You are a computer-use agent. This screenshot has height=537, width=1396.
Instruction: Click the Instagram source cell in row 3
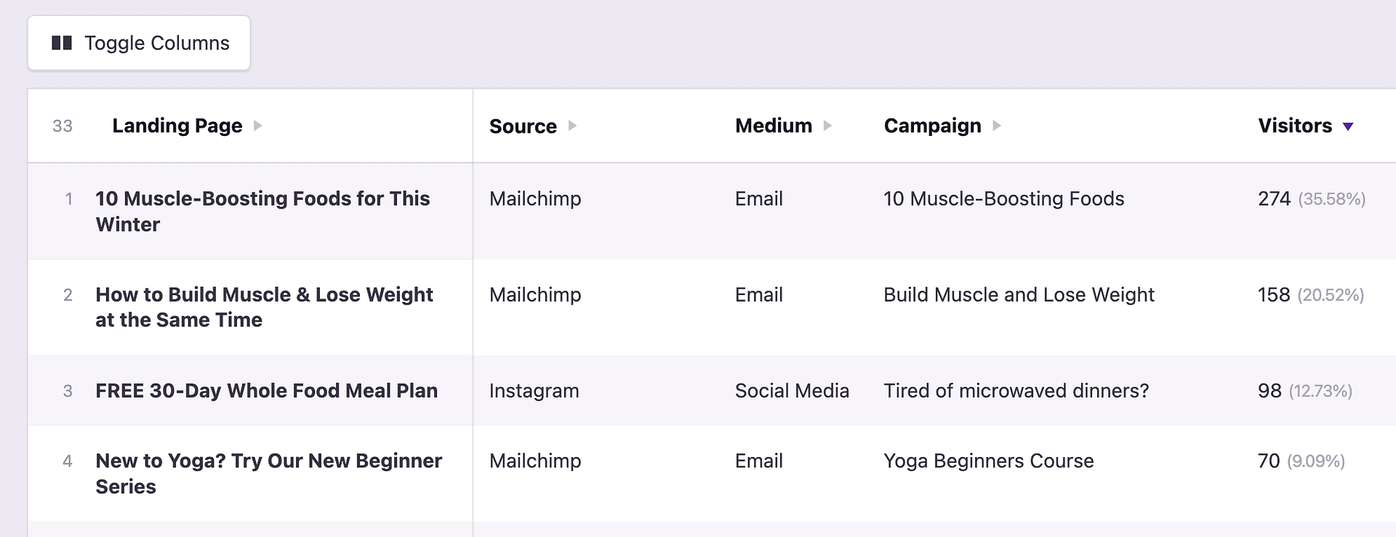pyautogui.click(x=534, y=391)
